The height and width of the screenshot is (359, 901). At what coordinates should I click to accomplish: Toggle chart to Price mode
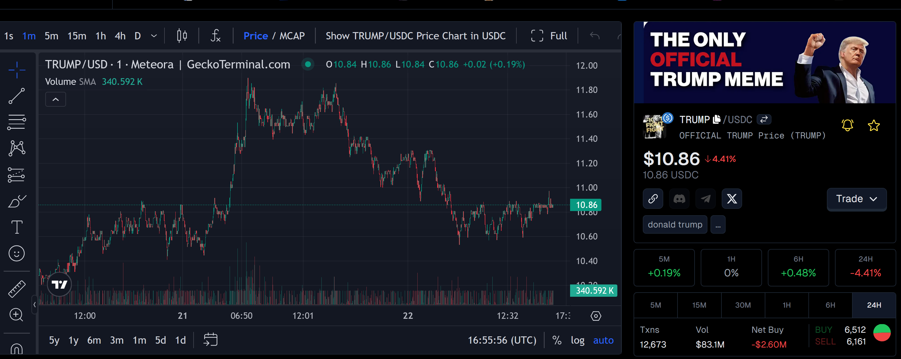point(255,36)
